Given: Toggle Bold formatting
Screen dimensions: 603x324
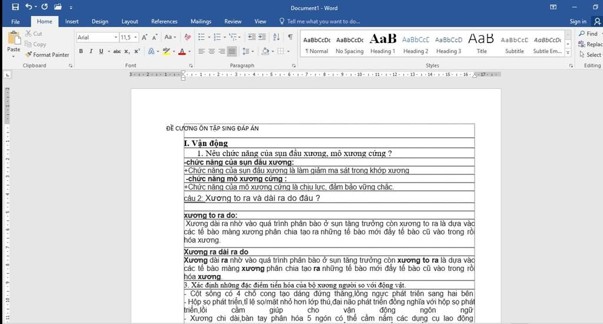Looking at the screenshot, I should [x=81, y=51].
